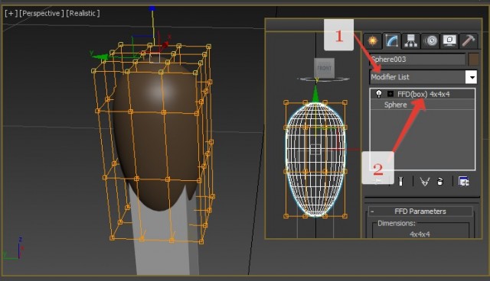
Task: Select FFD(box) 4x4x4 in modifier stack
Action: pyautogui.click(x=423, y=94)
